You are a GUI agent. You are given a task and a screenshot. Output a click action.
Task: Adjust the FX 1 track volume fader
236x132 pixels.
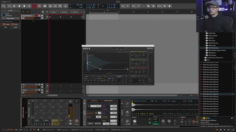pos(32,87)
